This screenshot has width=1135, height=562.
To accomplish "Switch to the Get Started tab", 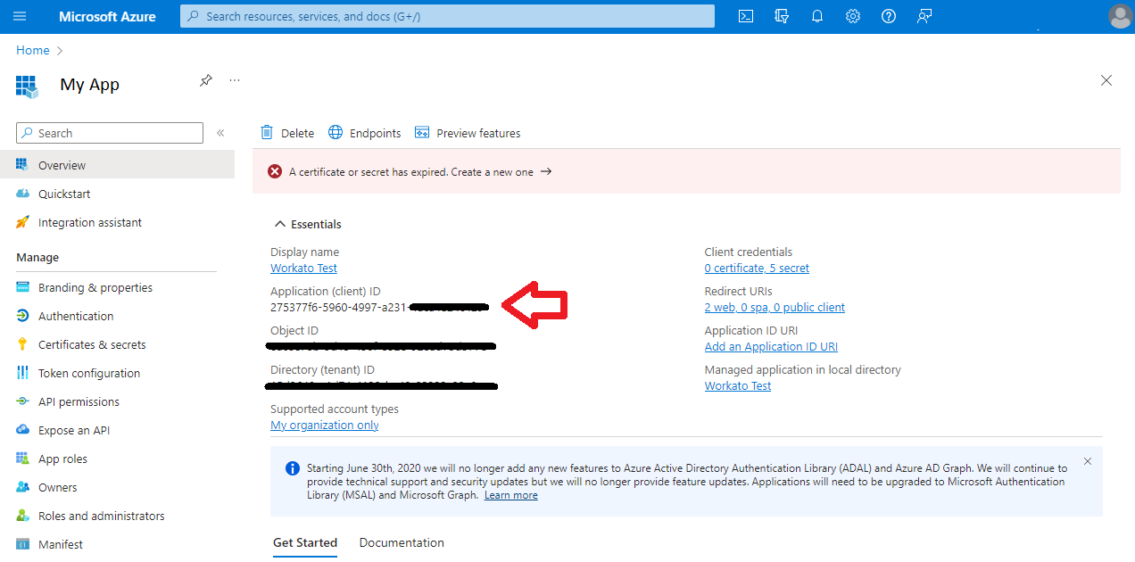I will click(x=305, y=542).
